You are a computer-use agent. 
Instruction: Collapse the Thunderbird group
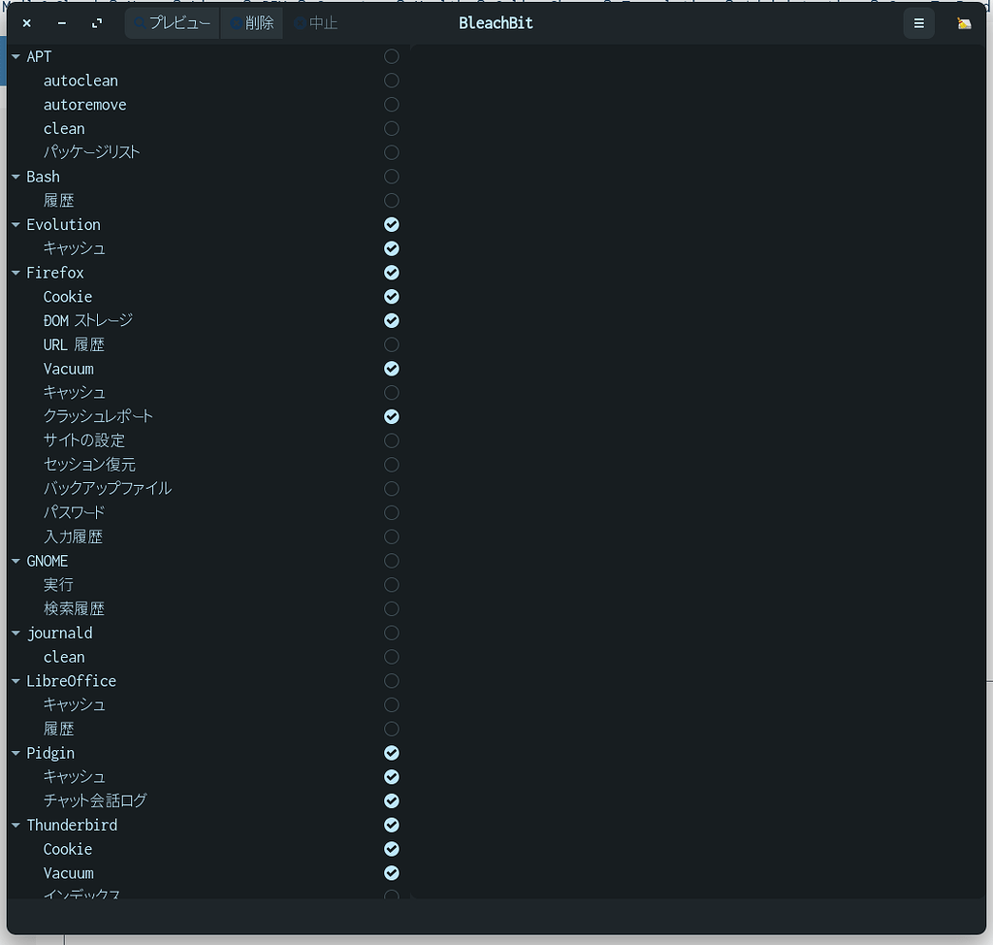[15, 825]
